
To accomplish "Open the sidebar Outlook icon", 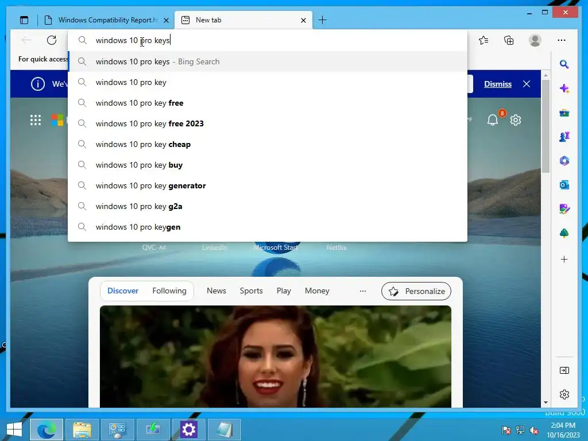I will 564,185.
